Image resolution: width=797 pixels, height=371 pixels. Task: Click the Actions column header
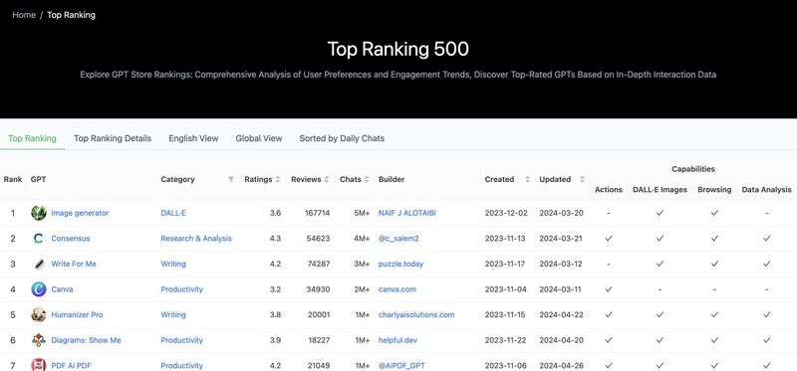[x=609, y=189]
